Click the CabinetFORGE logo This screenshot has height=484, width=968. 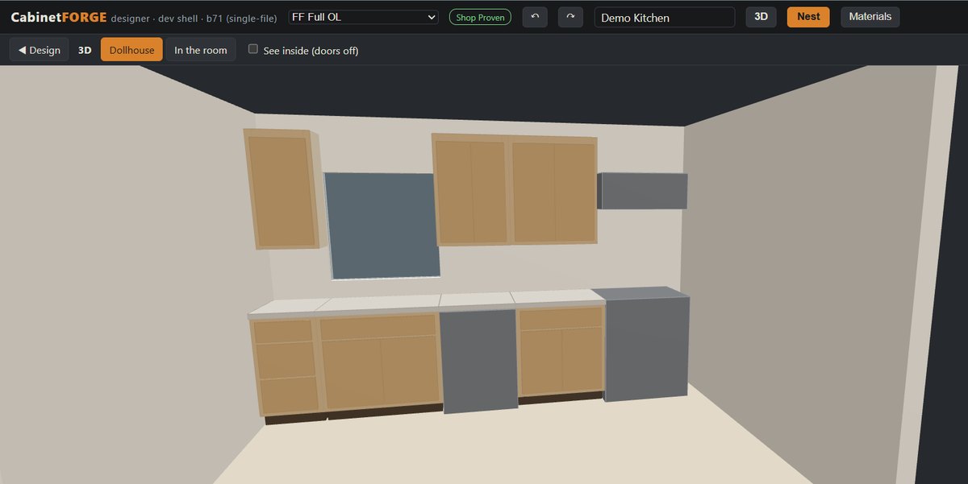(x=59, y=17)
